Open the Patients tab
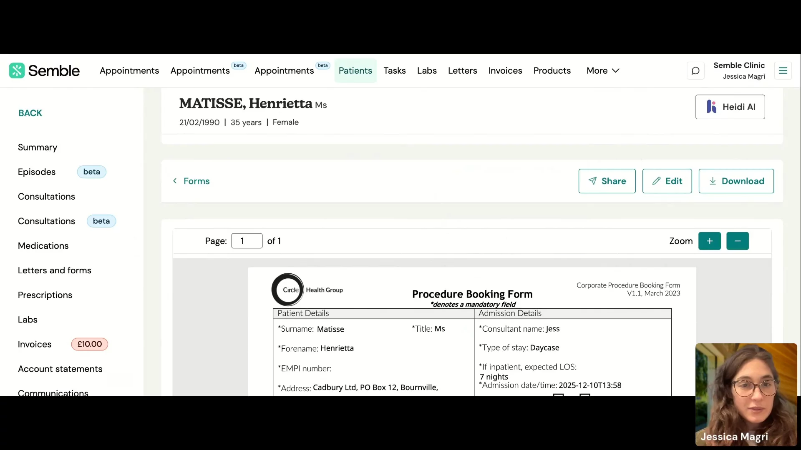The width and height of the screenshot is (801, 450). [x=355, y=71]
